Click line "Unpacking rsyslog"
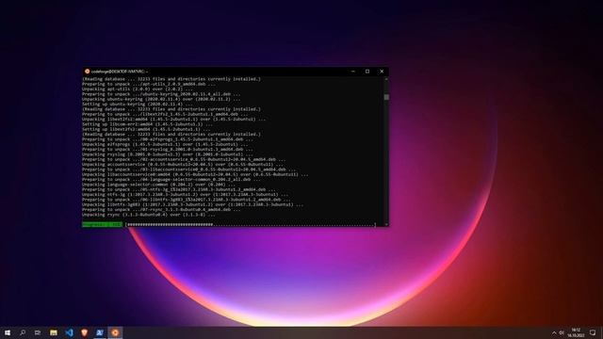603x339 pixels. (168, 154)
